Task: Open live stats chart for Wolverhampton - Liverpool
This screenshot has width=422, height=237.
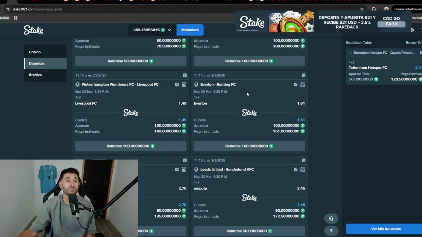Action: [x=177, y=85]
